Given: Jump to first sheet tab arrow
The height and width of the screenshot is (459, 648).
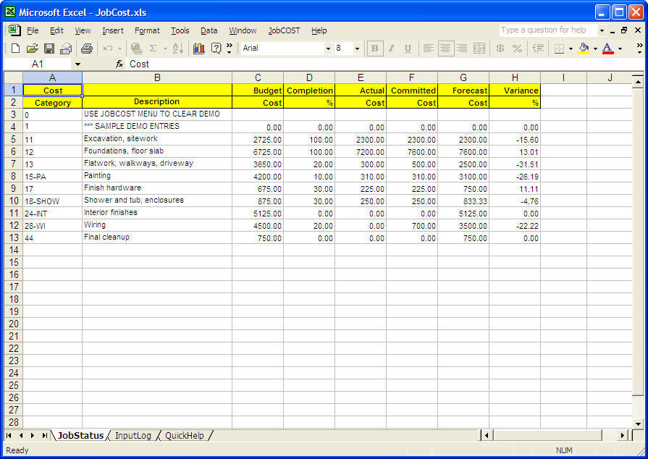Looking at the screenshot, I should click(x=9, y=435).
